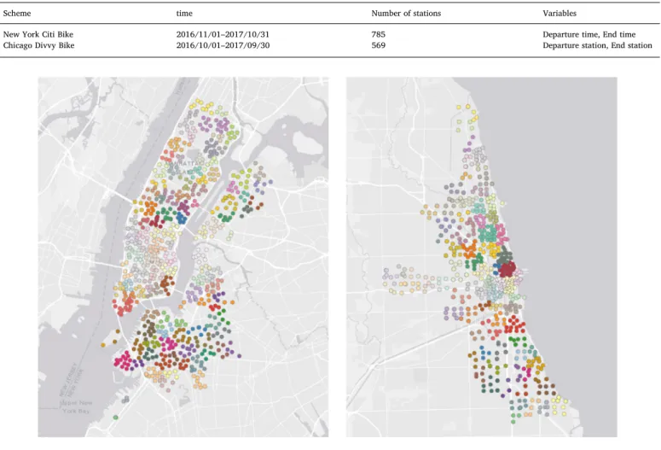Open the Chicago station cluster map

[481, 257]
